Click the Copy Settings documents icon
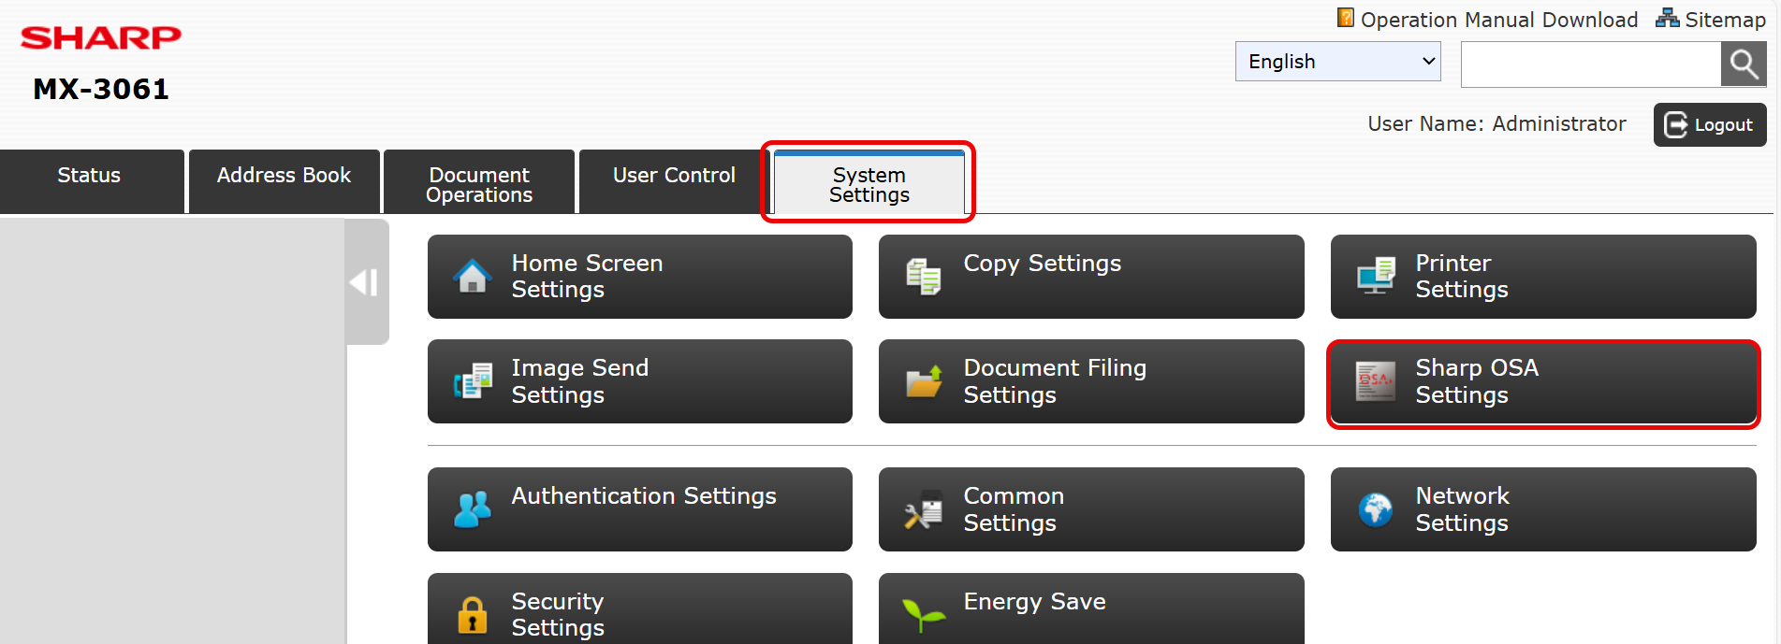Screen dimensions: 1781x644 (x=924, y=277)
